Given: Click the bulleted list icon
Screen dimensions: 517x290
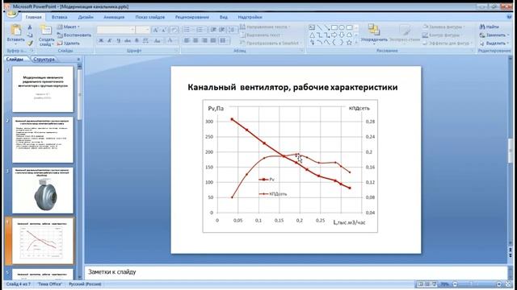Looking at the screenshot, I should point(187,30).
